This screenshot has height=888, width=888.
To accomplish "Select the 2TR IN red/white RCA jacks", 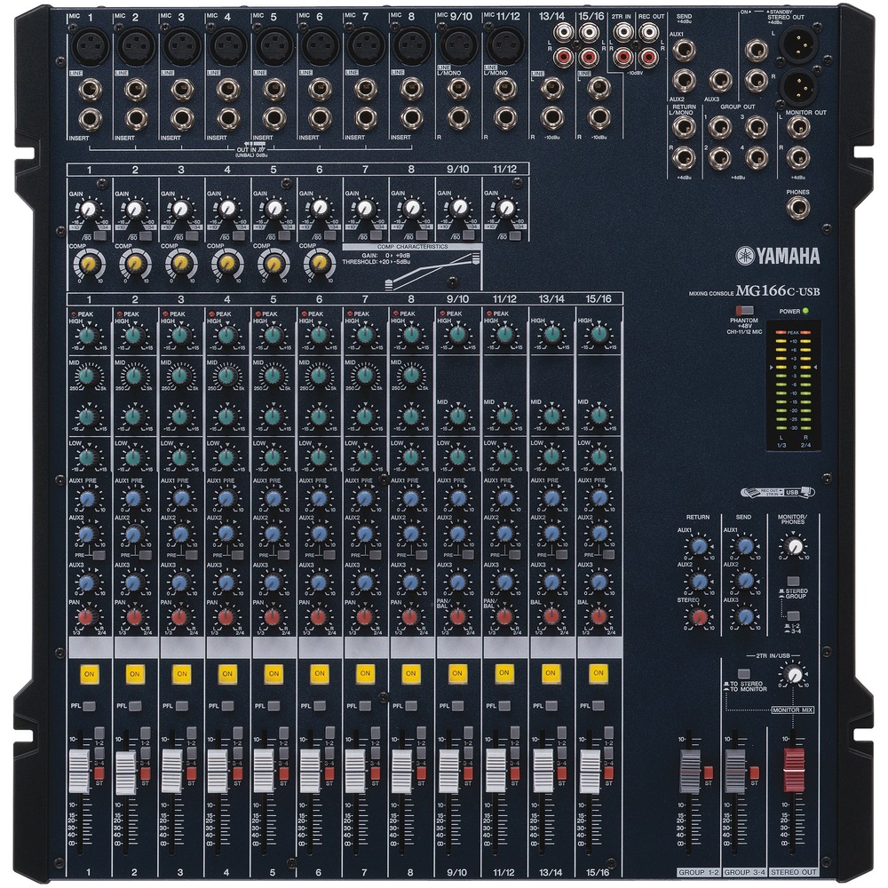I will [622, 44].
